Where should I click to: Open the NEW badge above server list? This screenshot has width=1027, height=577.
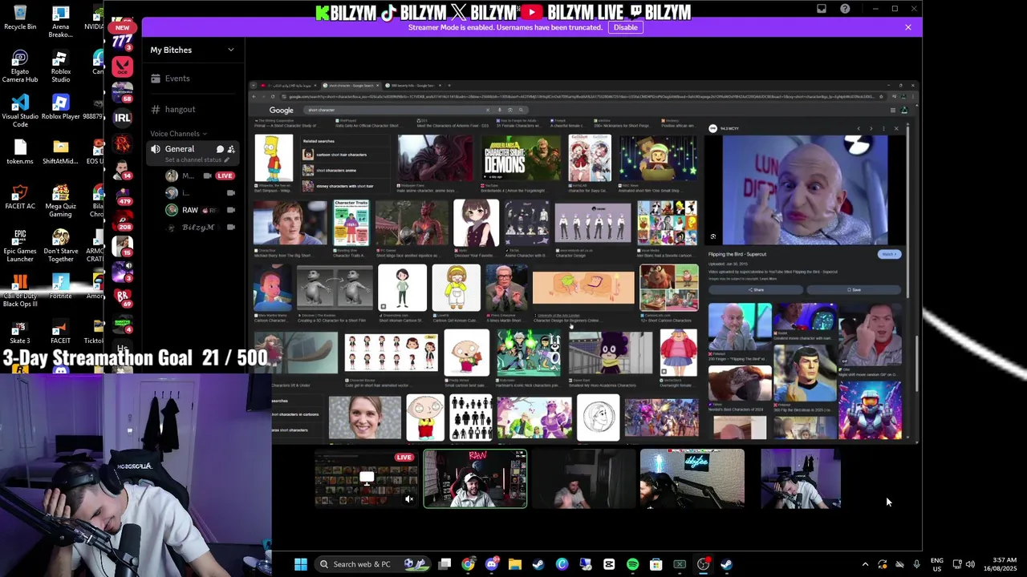click(x=122, y=28)
